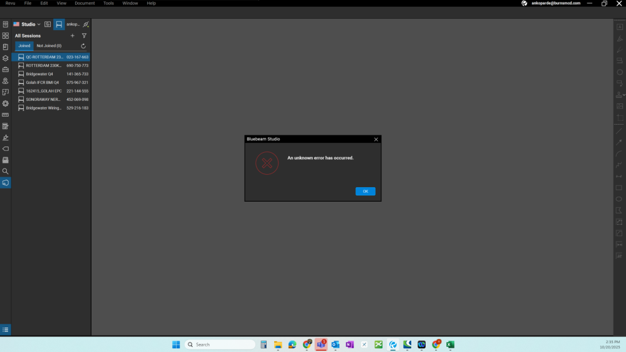Open Excel from the taskbar
This screenshot has width=626, height=352.
pos(450,344)
